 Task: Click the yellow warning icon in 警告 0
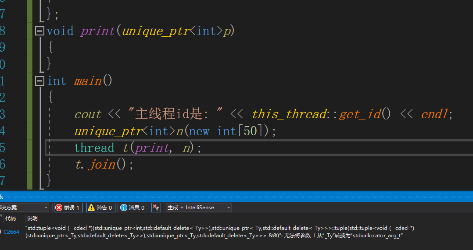(x=91, y=208)
